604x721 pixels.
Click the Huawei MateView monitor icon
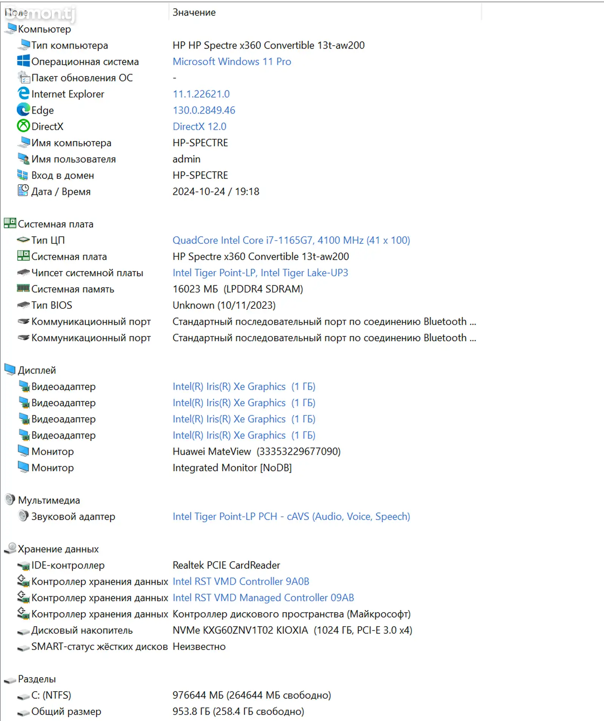23,451
